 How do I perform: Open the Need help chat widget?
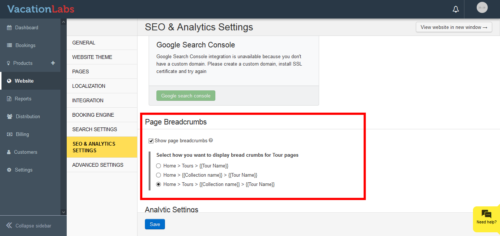486,218
